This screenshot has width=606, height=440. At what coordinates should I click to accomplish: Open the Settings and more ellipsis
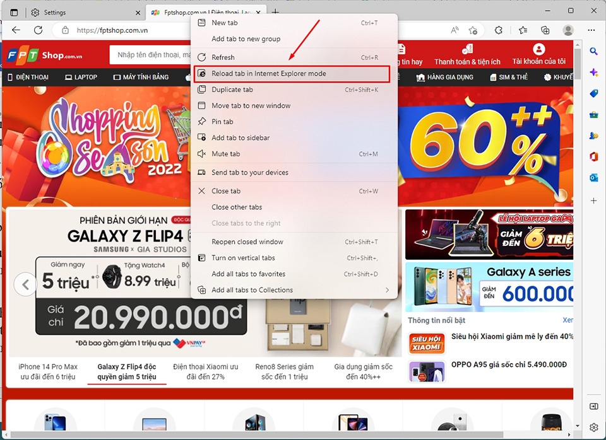tap(591, 30)
